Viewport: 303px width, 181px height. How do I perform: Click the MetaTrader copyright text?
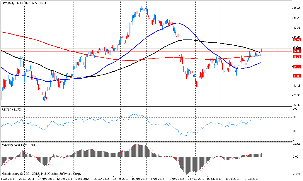click(33, 173)
